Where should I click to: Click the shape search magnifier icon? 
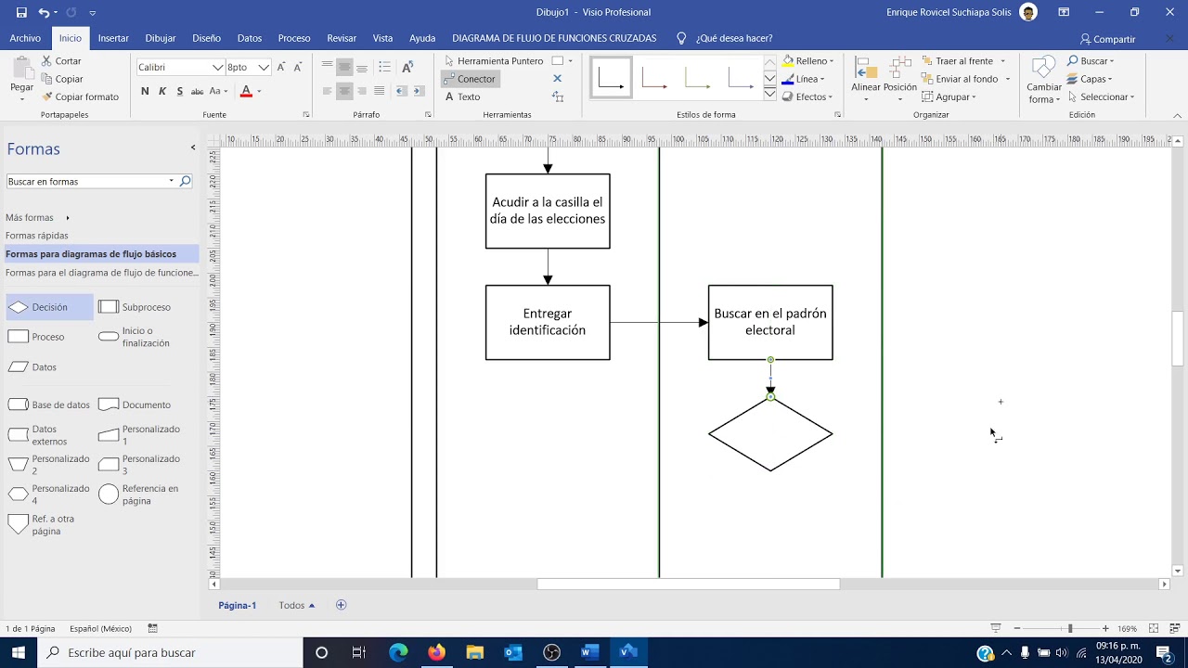tap(186, 182)
